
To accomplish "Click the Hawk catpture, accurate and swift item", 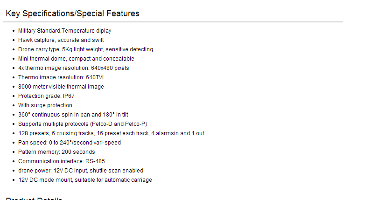I will point(61,40).
